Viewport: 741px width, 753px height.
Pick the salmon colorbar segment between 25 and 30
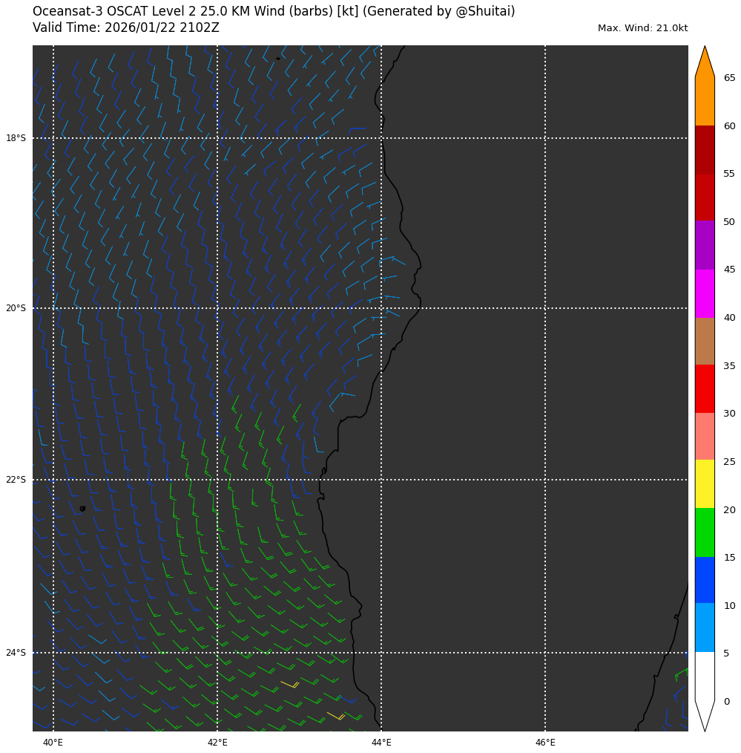click(705, 436)
